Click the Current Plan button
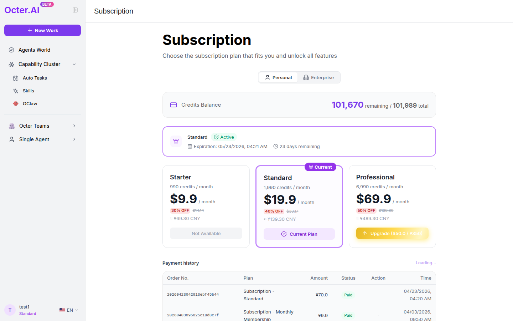Screen dimensions: 513x321 coord(299,234)
